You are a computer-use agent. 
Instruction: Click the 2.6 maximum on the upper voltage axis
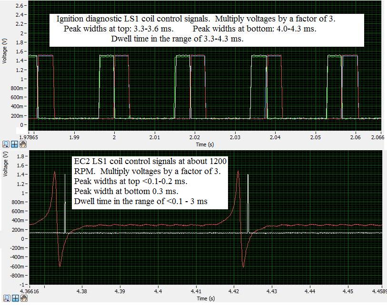(x=20, y=6)
